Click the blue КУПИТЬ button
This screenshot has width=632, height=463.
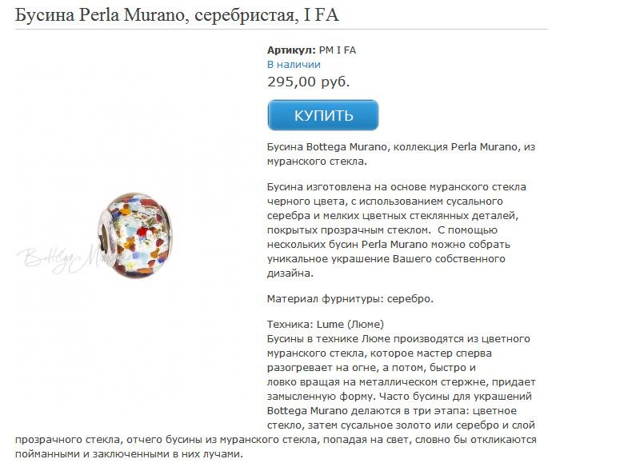323,115
